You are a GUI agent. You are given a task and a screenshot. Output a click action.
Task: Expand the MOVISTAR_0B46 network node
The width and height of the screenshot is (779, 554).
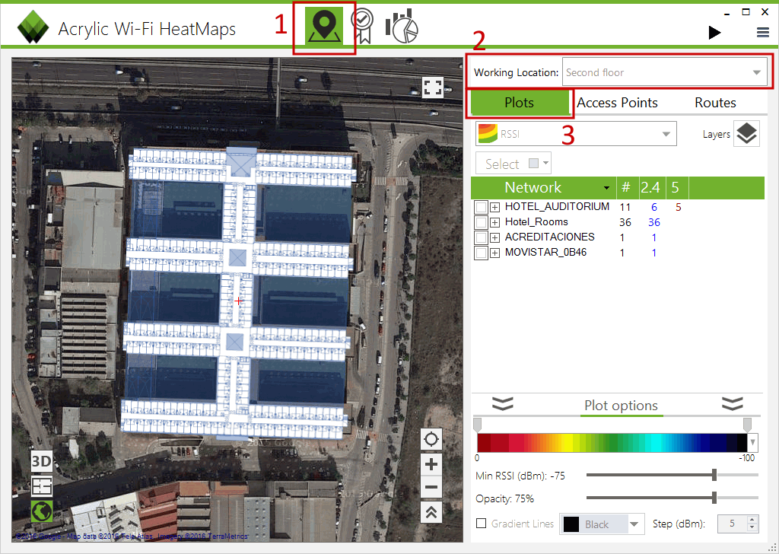[494, 253]
